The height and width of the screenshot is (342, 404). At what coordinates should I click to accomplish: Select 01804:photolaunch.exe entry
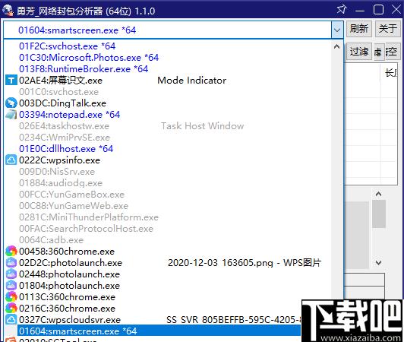point(168,285)
